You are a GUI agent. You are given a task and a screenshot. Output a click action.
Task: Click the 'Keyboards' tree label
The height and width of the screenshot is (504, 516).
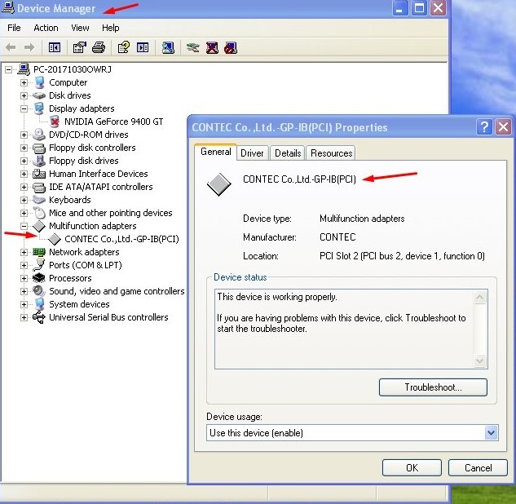[x=70, y=200]
